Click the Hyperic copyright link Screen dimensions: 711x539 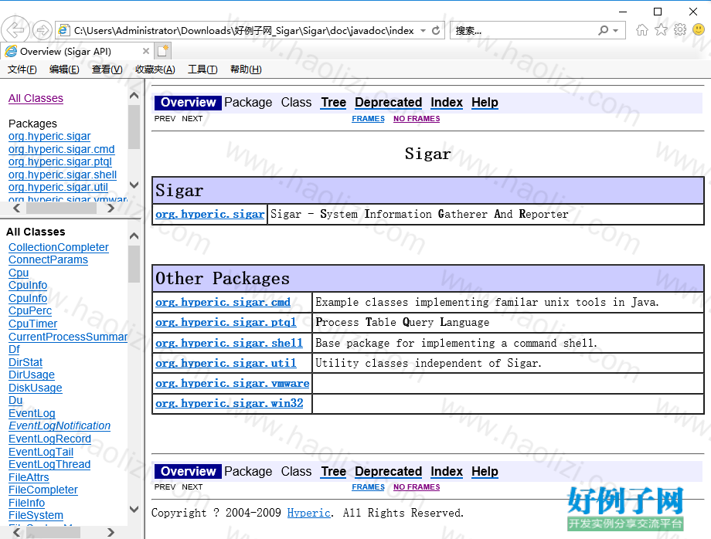pos(309,513)
